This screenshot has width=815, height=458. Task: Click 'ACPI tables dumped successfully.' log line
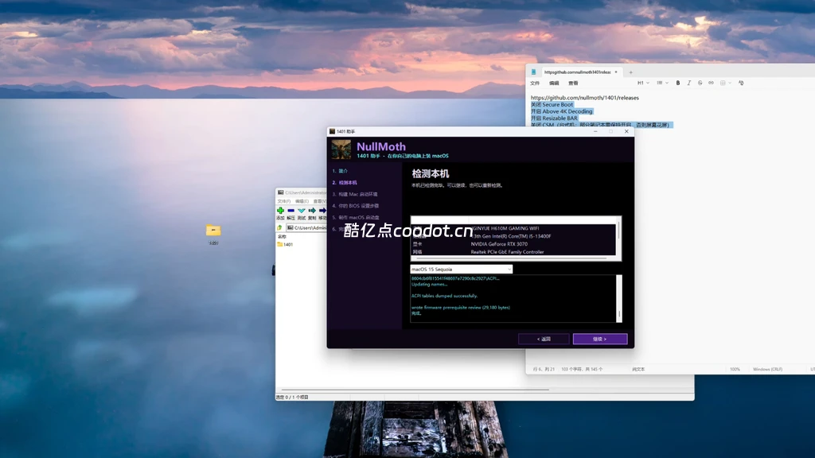tap(444, 296)
